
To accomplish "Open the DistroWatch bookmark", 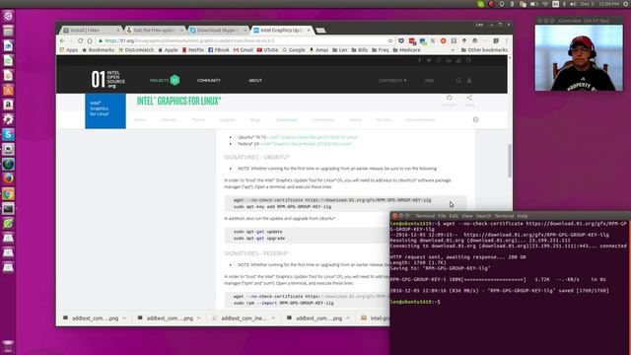I will click(136, 50).
